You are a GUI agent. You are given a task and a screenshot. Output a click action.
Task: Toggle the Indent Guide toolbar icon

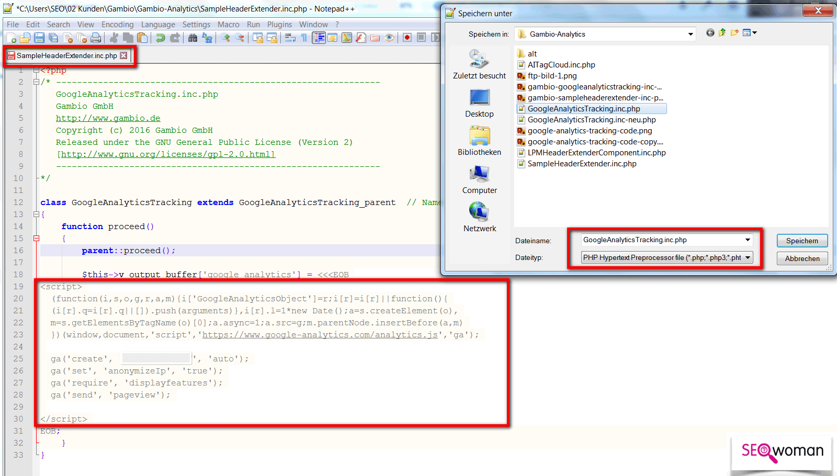click(x=319, y=38)
